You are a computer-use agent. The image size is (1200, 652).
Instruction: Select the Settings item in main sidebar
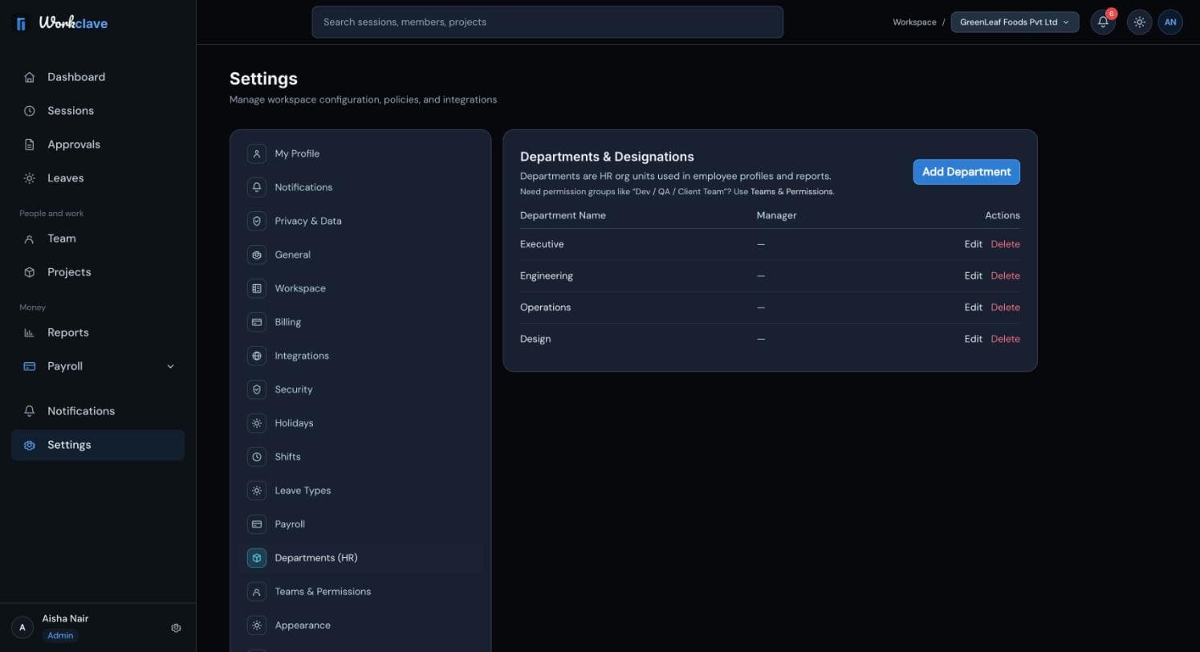pyautogui.click(x=98, y=445)
